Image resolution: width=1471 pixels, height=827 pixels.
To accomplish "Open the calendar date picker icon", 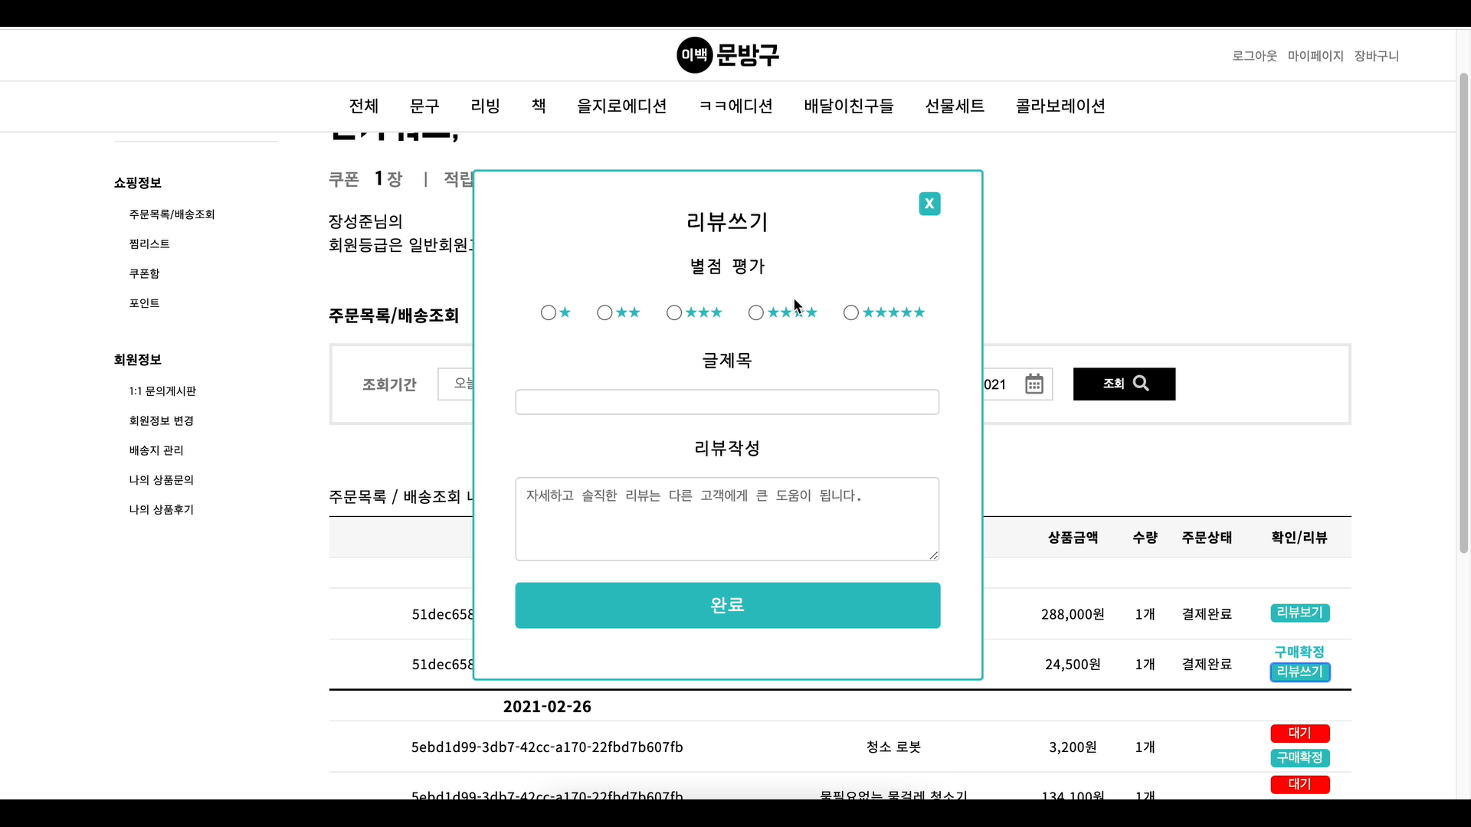I will coord(1034,384).
